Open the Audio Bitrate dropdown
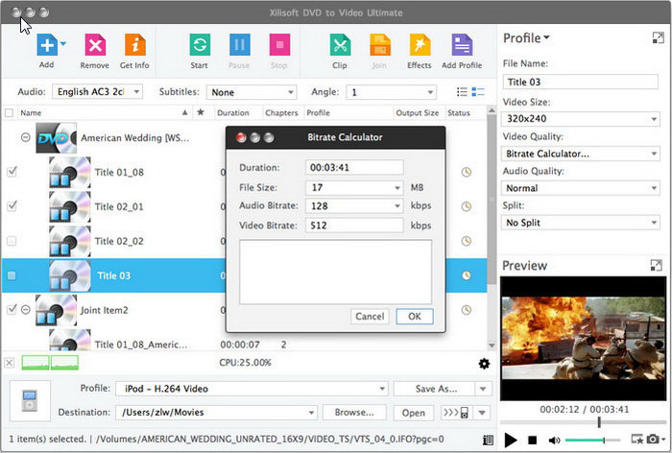The width and height of the screenshot is (672, 453). pos(396,205)
